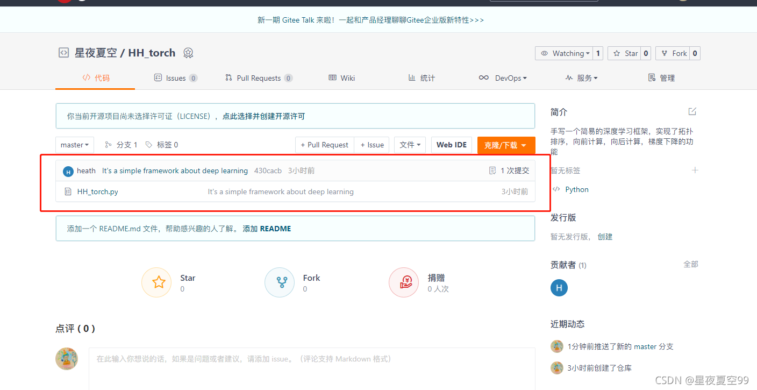Click the plus icon to add a tag
Screen dimensions: 757x390
695,170
